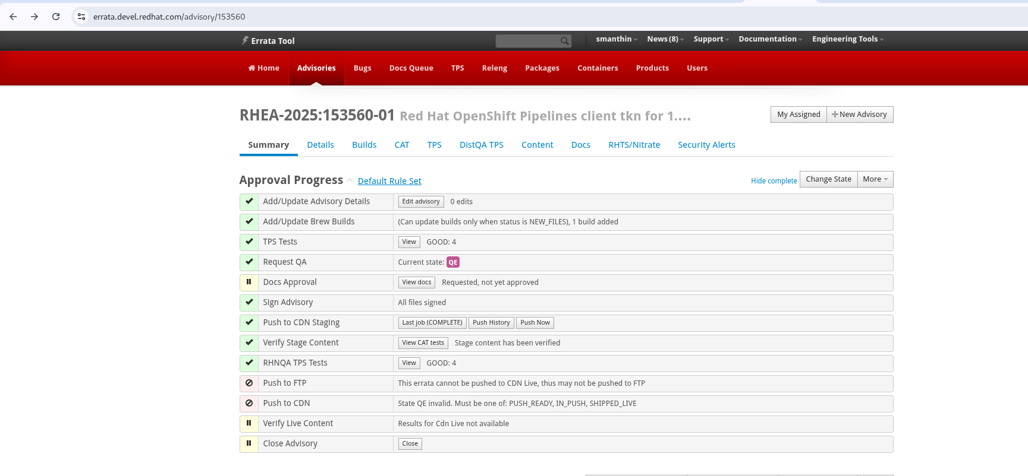Click the View docs button
This screenshot has height=476, width=1028.
click(417, 283)
